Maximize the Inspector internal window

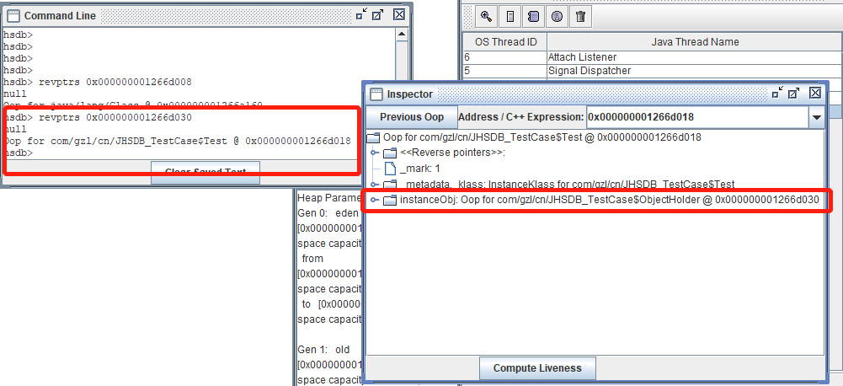tap(793, 94)
